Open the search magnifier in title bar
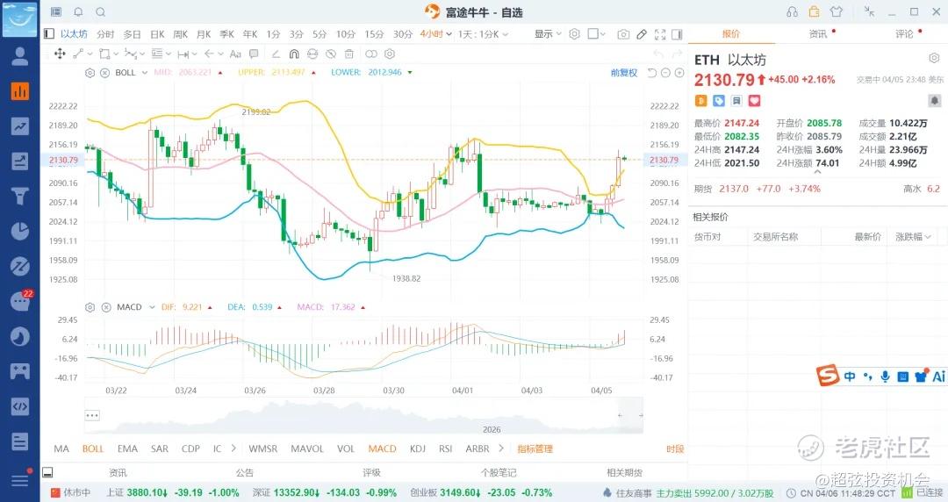 [x=101, y=12]
